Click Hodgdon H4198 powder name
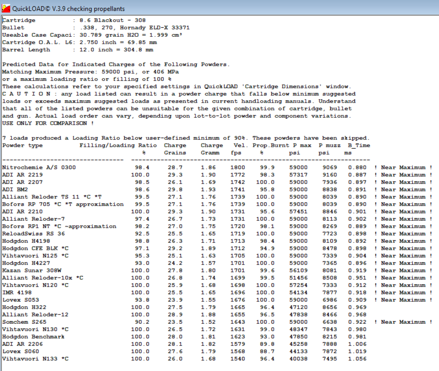This screenshot has width=439, height=371. pyautogui.click(x=26, y=241)
